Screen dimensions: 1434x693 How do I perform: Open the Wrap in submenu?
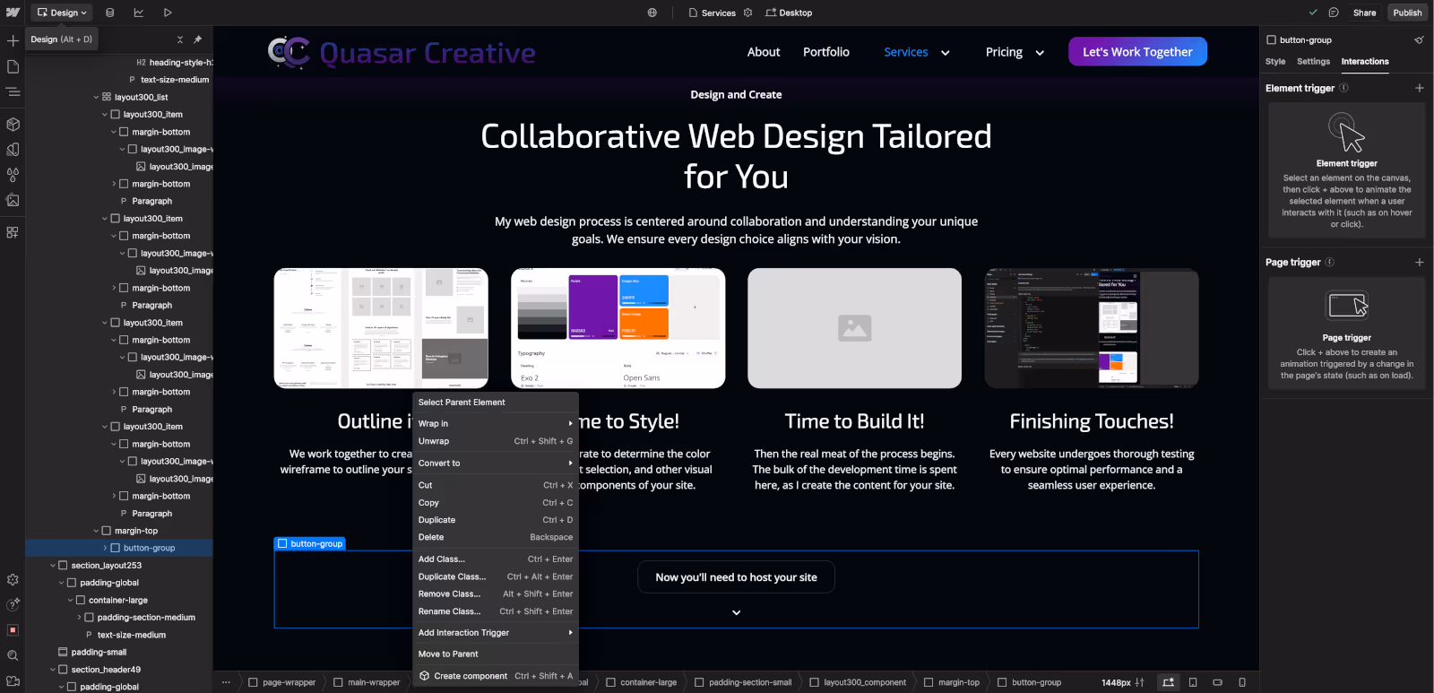[x=495, y=423]
